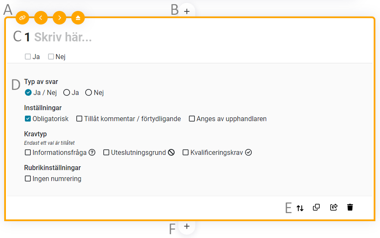This screenshot has height=238, width=380.
Task: Enable 'Tillåt kommentar / förtydligande' checkbox
Action: tap(79, 119)
